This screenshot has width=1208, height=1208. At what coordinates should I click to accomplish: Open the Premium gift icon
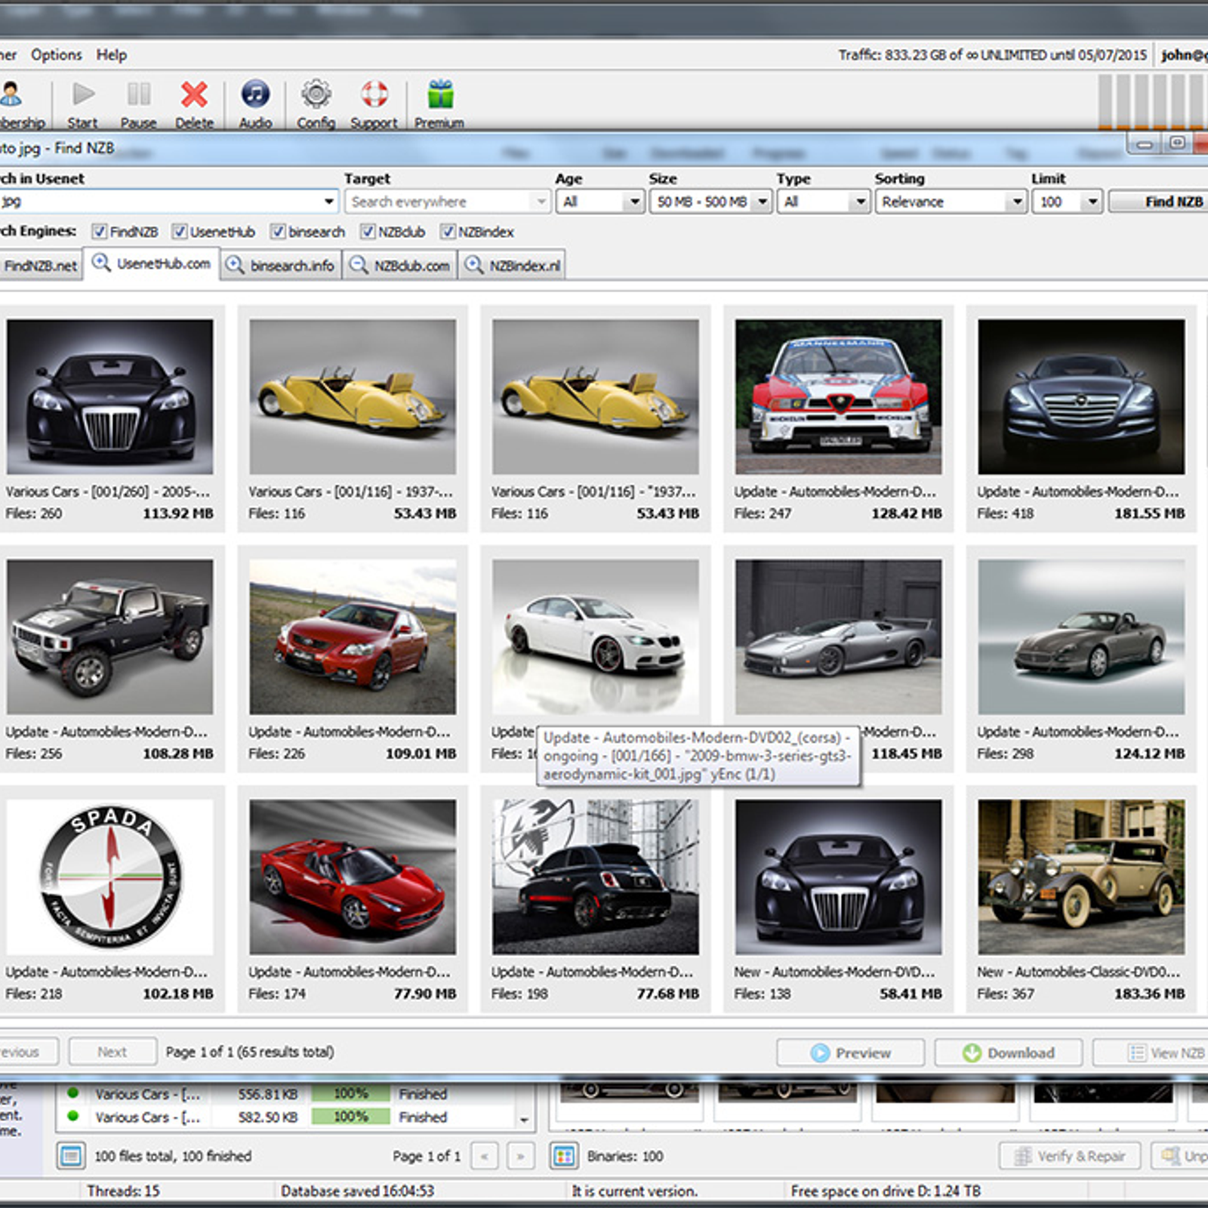pos(440,95)
